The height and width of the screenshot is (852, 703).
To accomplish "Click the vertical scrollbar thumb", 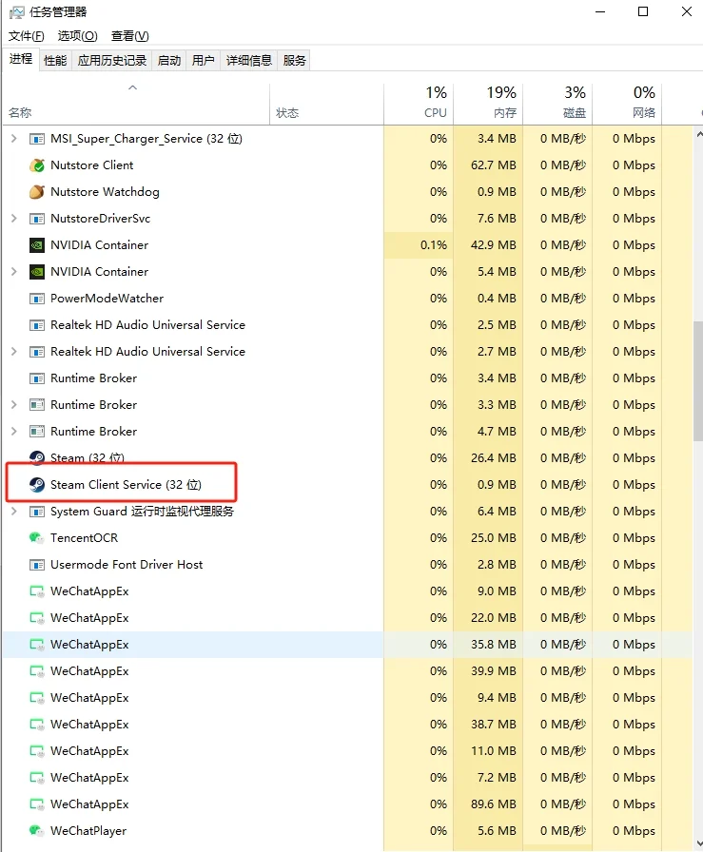I will 698,381.
